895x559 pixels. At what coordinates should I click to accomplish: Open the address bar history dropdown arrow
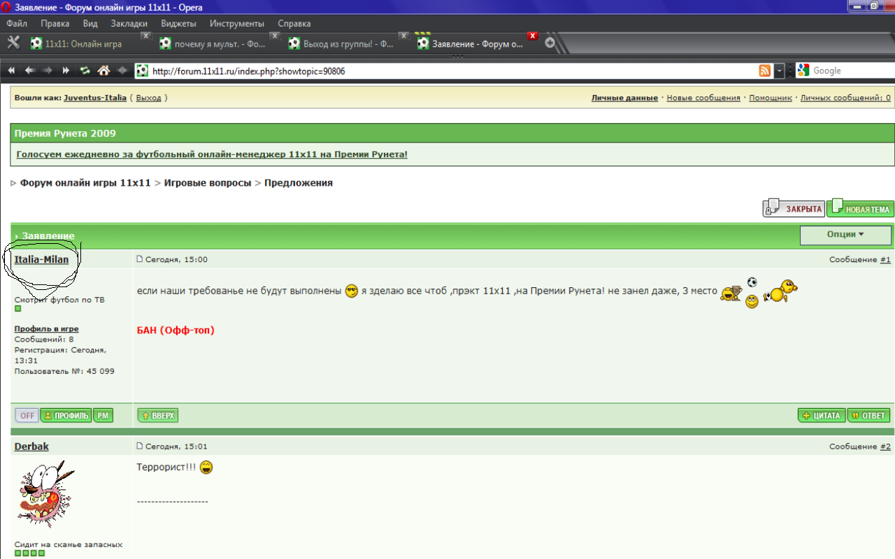(x=780, y=71)
